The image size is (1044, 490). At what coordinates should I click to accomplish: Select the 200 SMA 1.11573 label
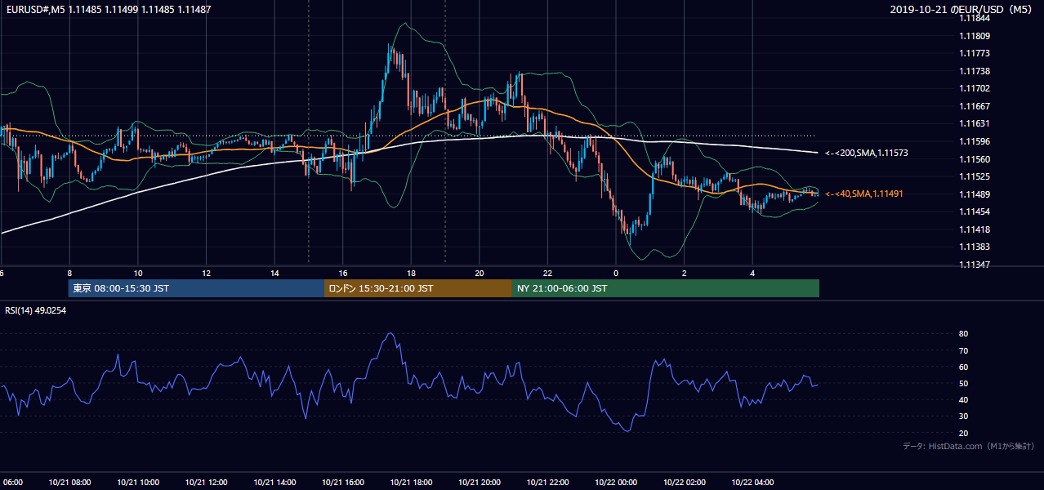pyautogui.click(x=866, y=153)
